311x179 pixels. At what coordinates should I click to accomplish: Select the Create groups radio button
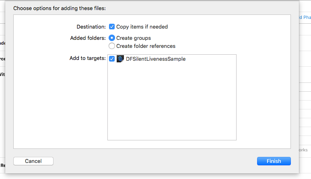tap(112, 38)
